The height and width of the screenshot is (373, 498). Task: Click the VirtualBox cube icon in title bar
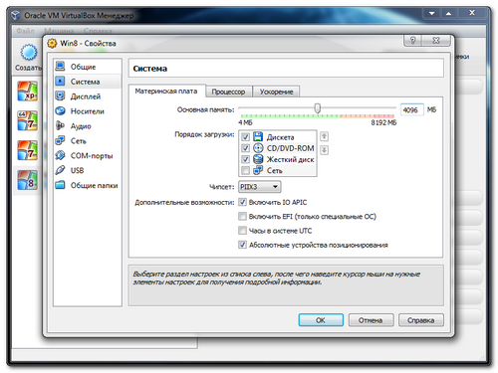pyautogui.click(x=16, y=15)
